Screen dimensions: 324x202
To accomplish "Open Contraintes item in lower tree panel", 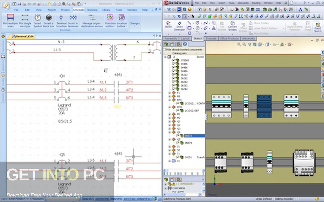I will pyautogui.click(x=179, y=188).
